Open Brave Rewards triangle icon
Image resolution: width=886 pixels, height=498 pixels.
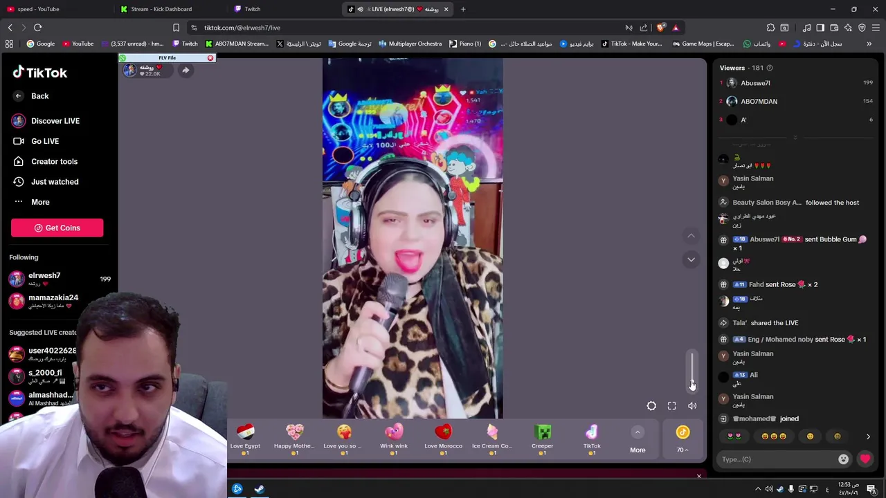coord(676,28)
